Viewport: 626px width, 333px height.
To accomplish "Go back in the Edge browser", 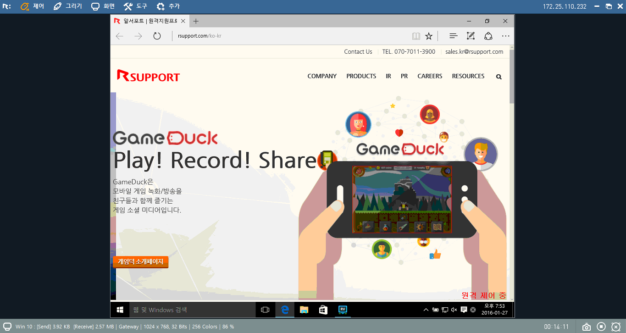I will (120, 36).
